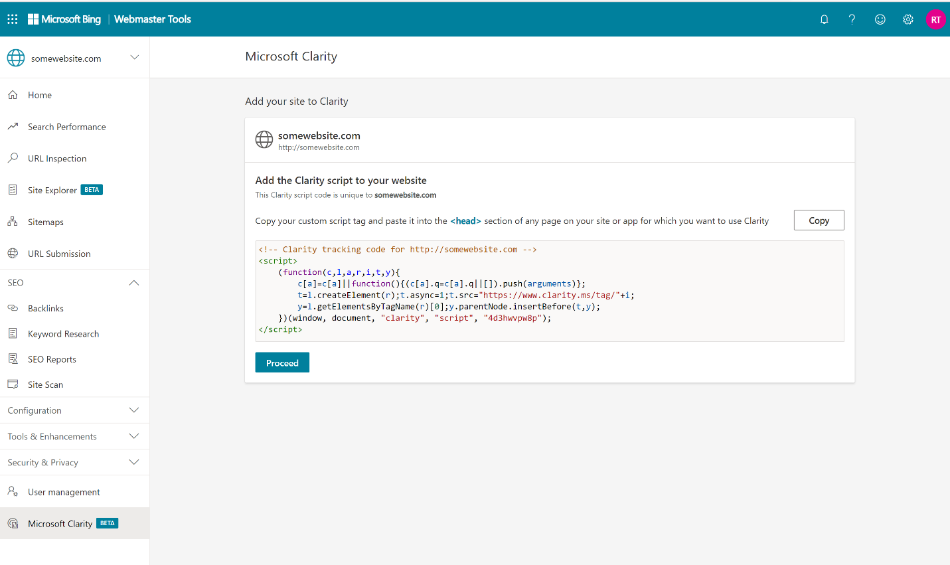
Task: Click the Search Performance trend icon
Action: tap(13, 126)
